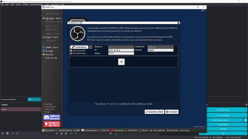Click Agregar Deck in SAMMI sidebar
The image size is (248, 139).
[x=52, y=18]
